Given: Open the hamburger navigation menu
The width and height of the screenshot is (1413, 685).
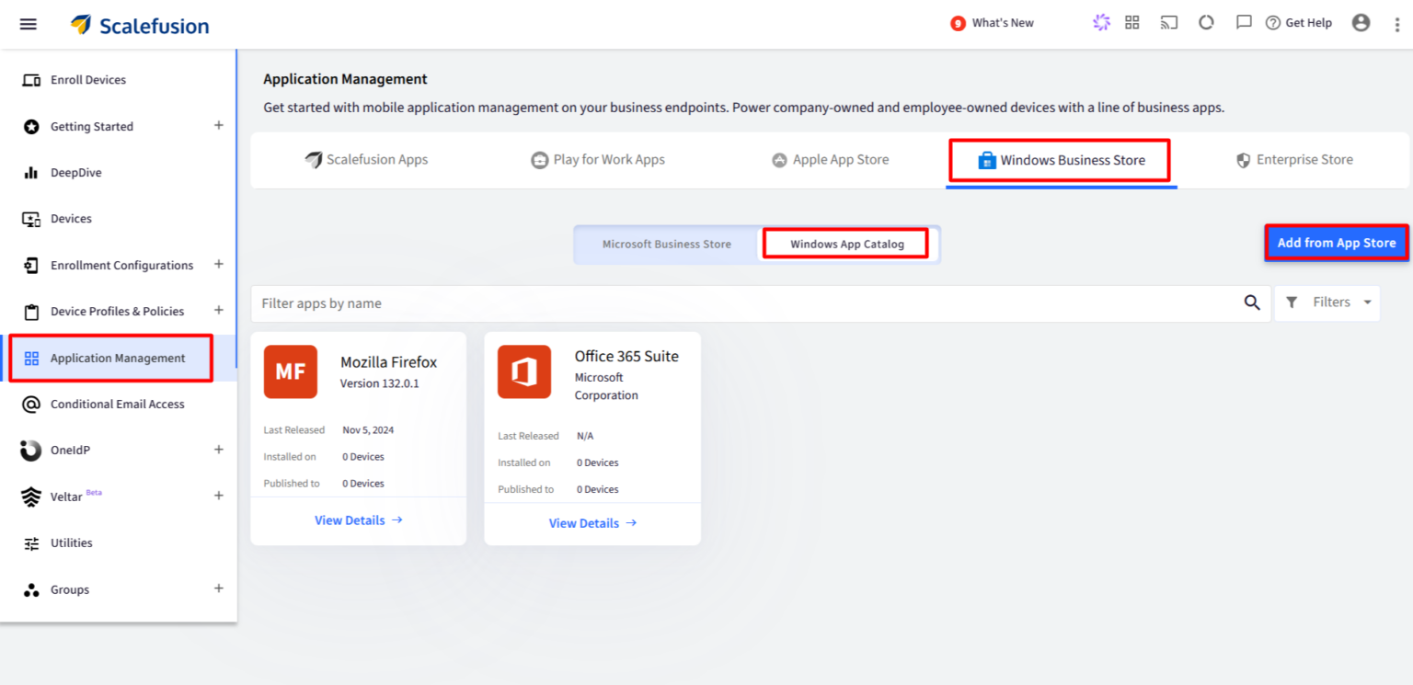Looking at the screenshot, I should 29,24.
